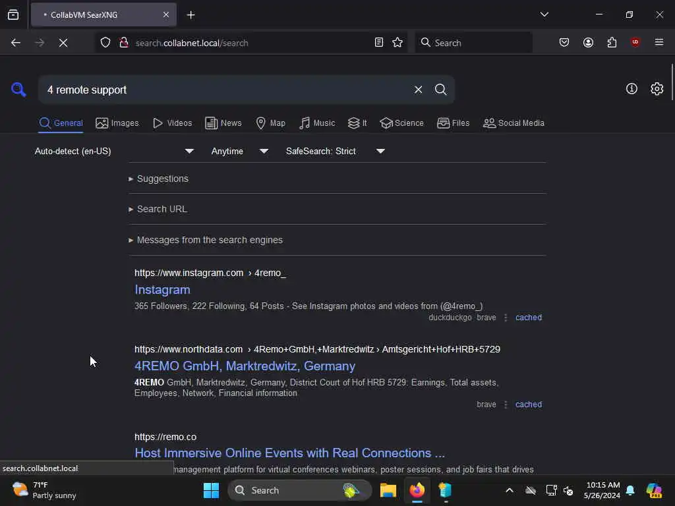
Task: Clear the search query with the X icon
Action: pos(418,90)
